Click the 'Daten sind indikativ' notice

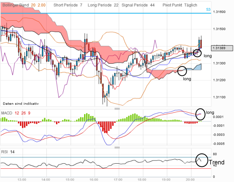pyautogui.click(x=21, y=103)
